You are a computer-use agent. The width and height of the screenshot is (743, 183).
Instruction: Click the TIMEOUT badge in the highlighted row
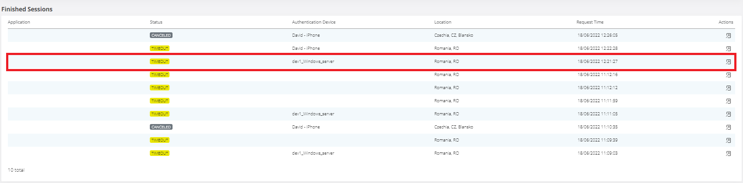(159, 62)
